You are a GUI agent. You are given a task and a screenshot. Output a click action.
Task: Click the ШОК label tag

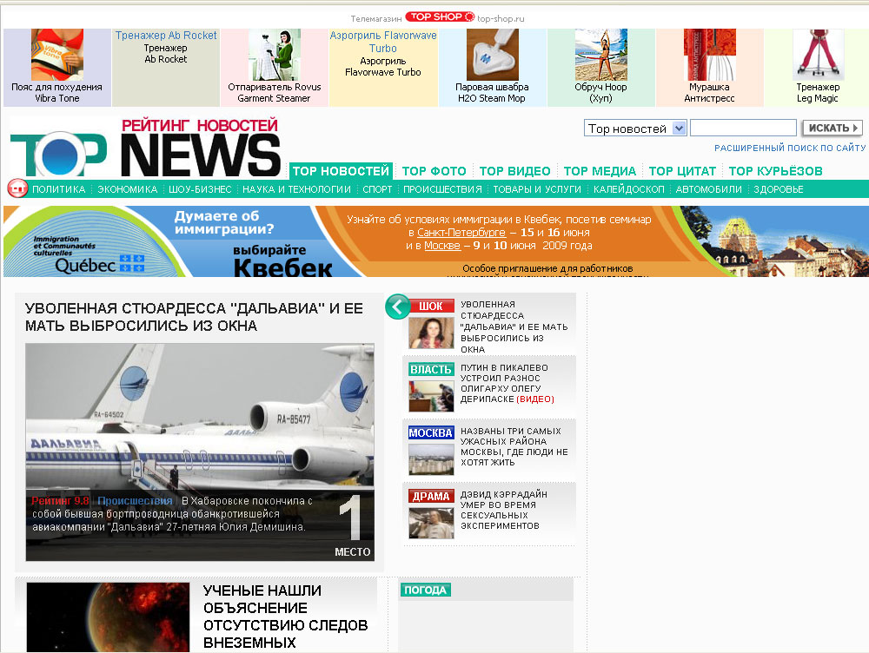[431, 307]
